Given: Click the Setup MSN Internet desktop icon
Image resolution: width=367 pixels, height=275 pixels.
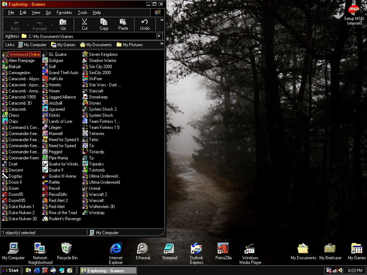Looking at the screenshot, I should pos(354,14).
